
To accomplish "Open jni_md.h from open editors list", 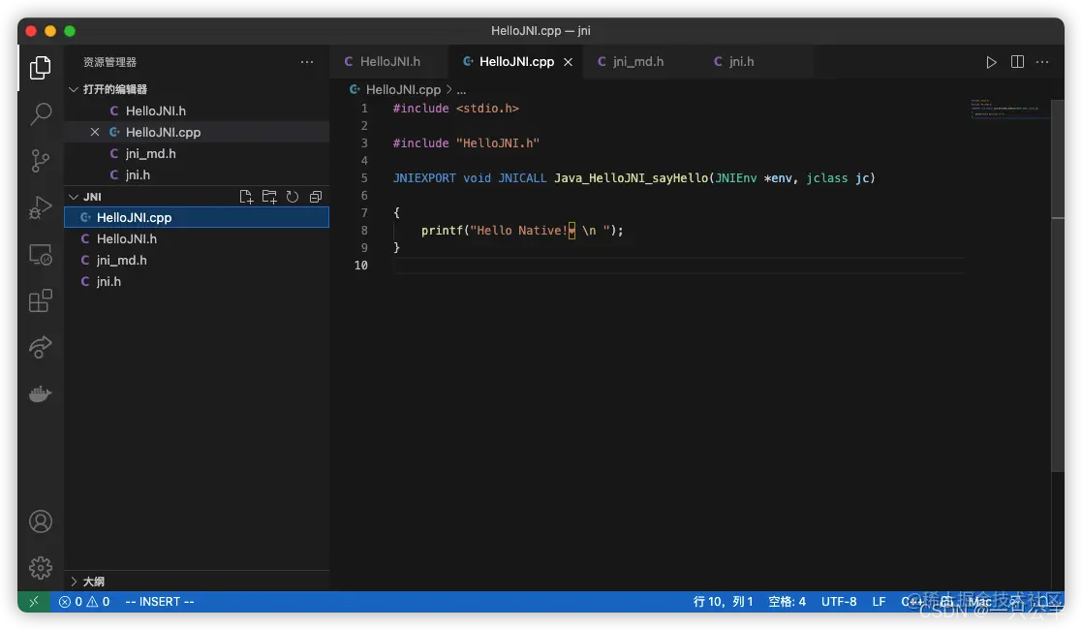I will (x=197, y=153).
